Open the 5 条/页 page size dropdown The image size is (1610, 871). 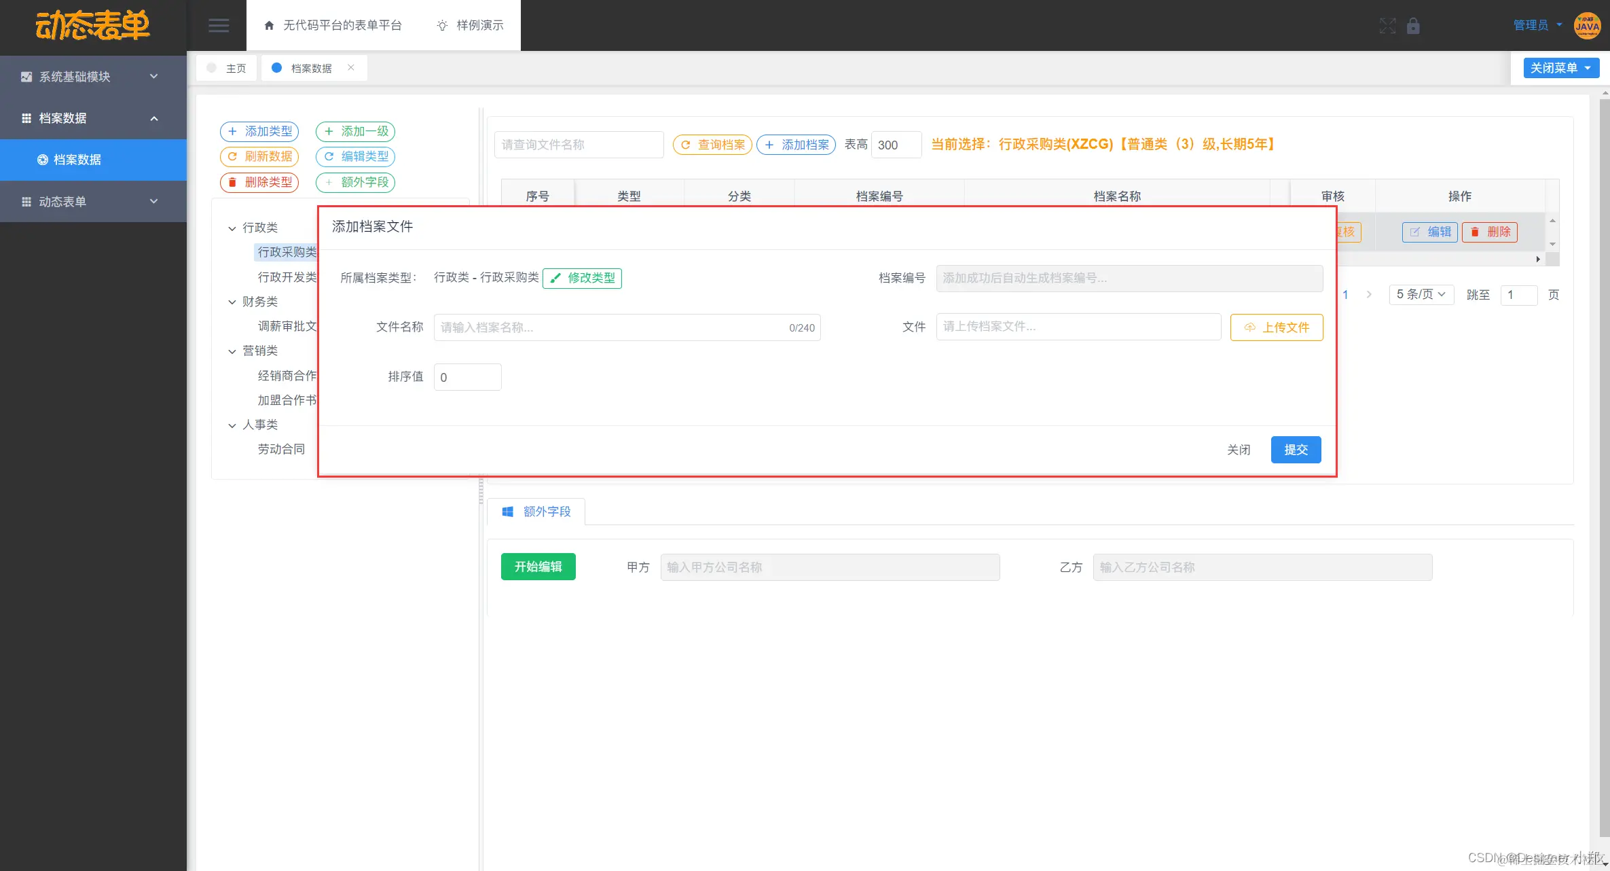pos(1421,294)
